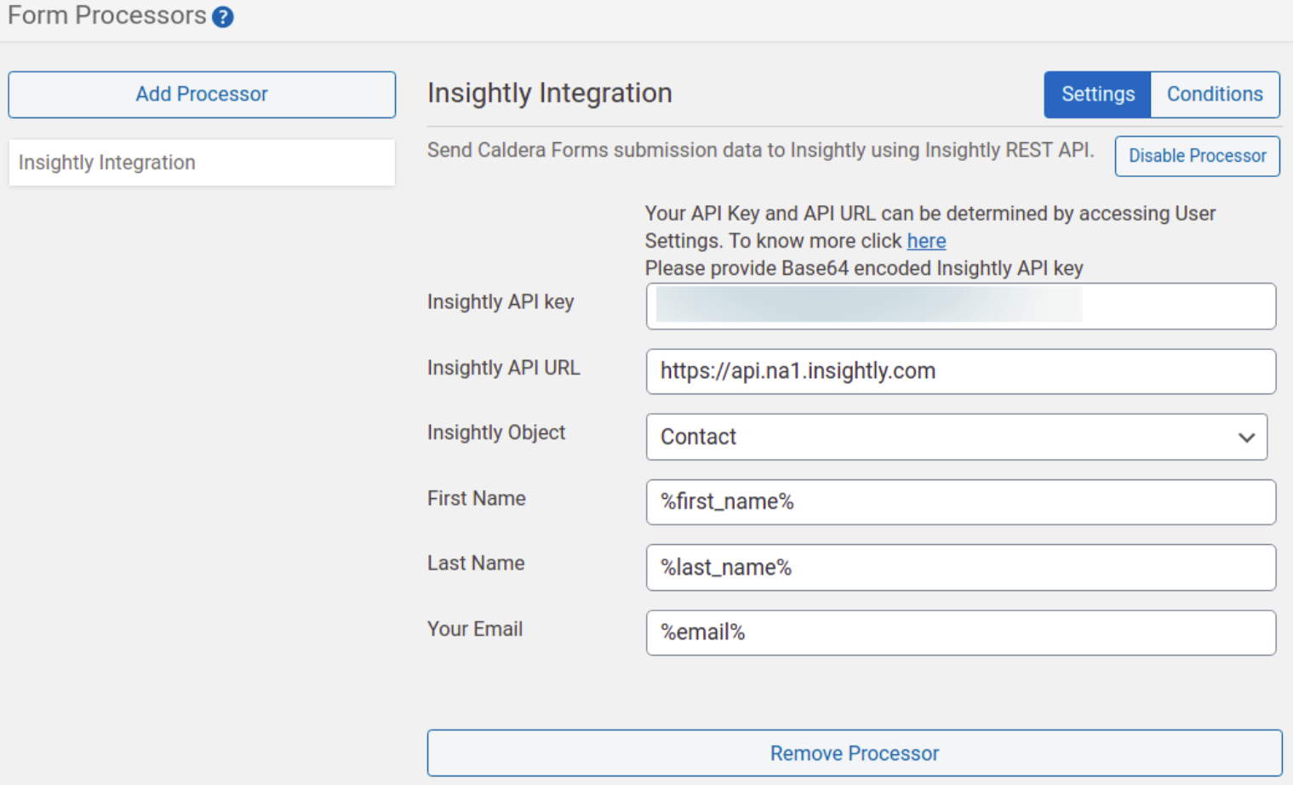Click the Remove Processor button
Viewport: 1293px width, 785px height.
tap(855, 753)
